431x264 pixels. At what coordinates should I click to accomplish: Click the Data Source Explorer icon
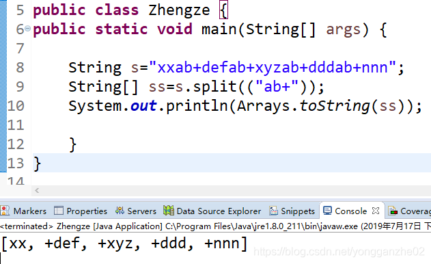click(168, 211)
